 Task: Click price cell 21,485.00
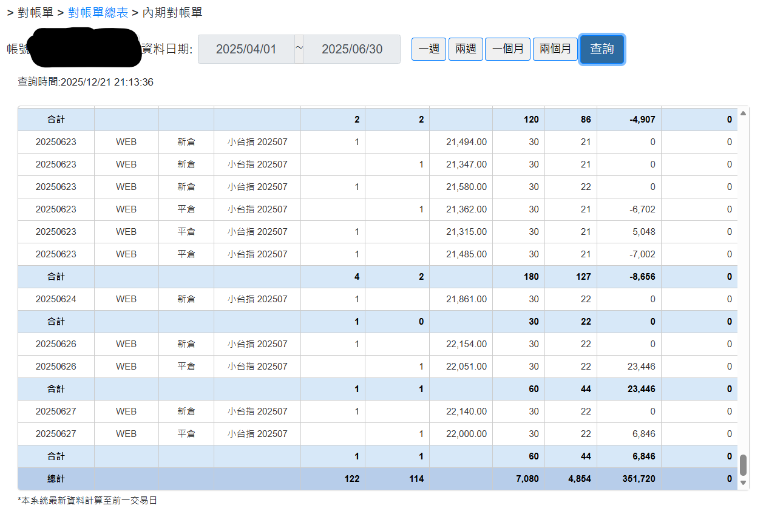pyautogui.click(x=466, y=254)
